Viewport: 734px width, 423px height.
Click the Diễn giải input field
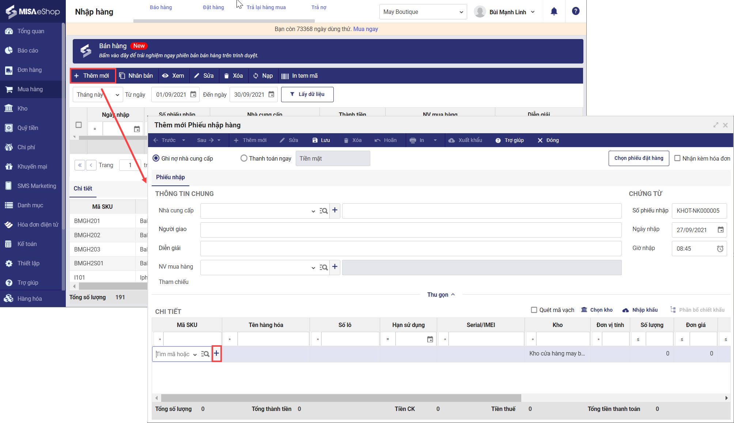[x=410, y=248]
